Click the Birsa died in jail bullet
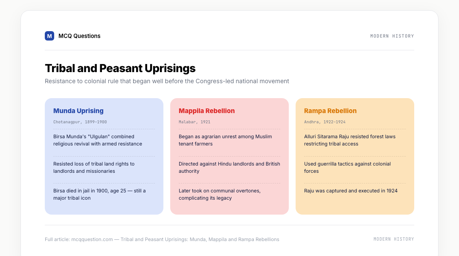The image size is (459, 256). coord(99,194)
